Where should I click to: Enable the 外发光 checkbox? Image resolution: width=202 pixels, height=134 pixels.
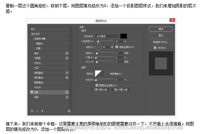pyautogui.click(x=32, y=87)
